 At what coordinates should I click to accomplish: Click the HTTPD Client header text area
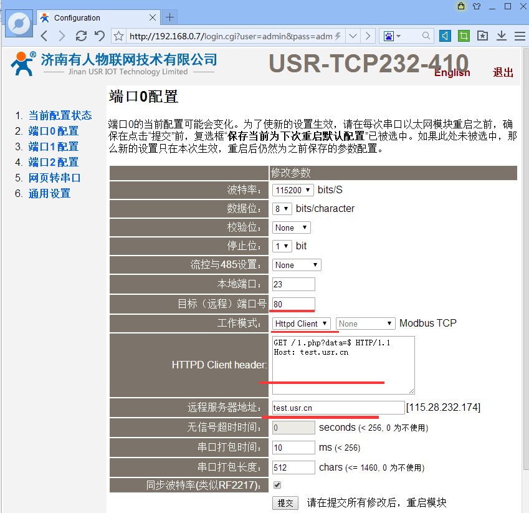[343, 365]
